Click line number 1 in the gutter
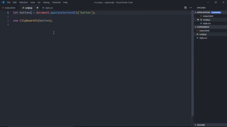The height and width of the screenshot is (127, 227). [8, 13]
